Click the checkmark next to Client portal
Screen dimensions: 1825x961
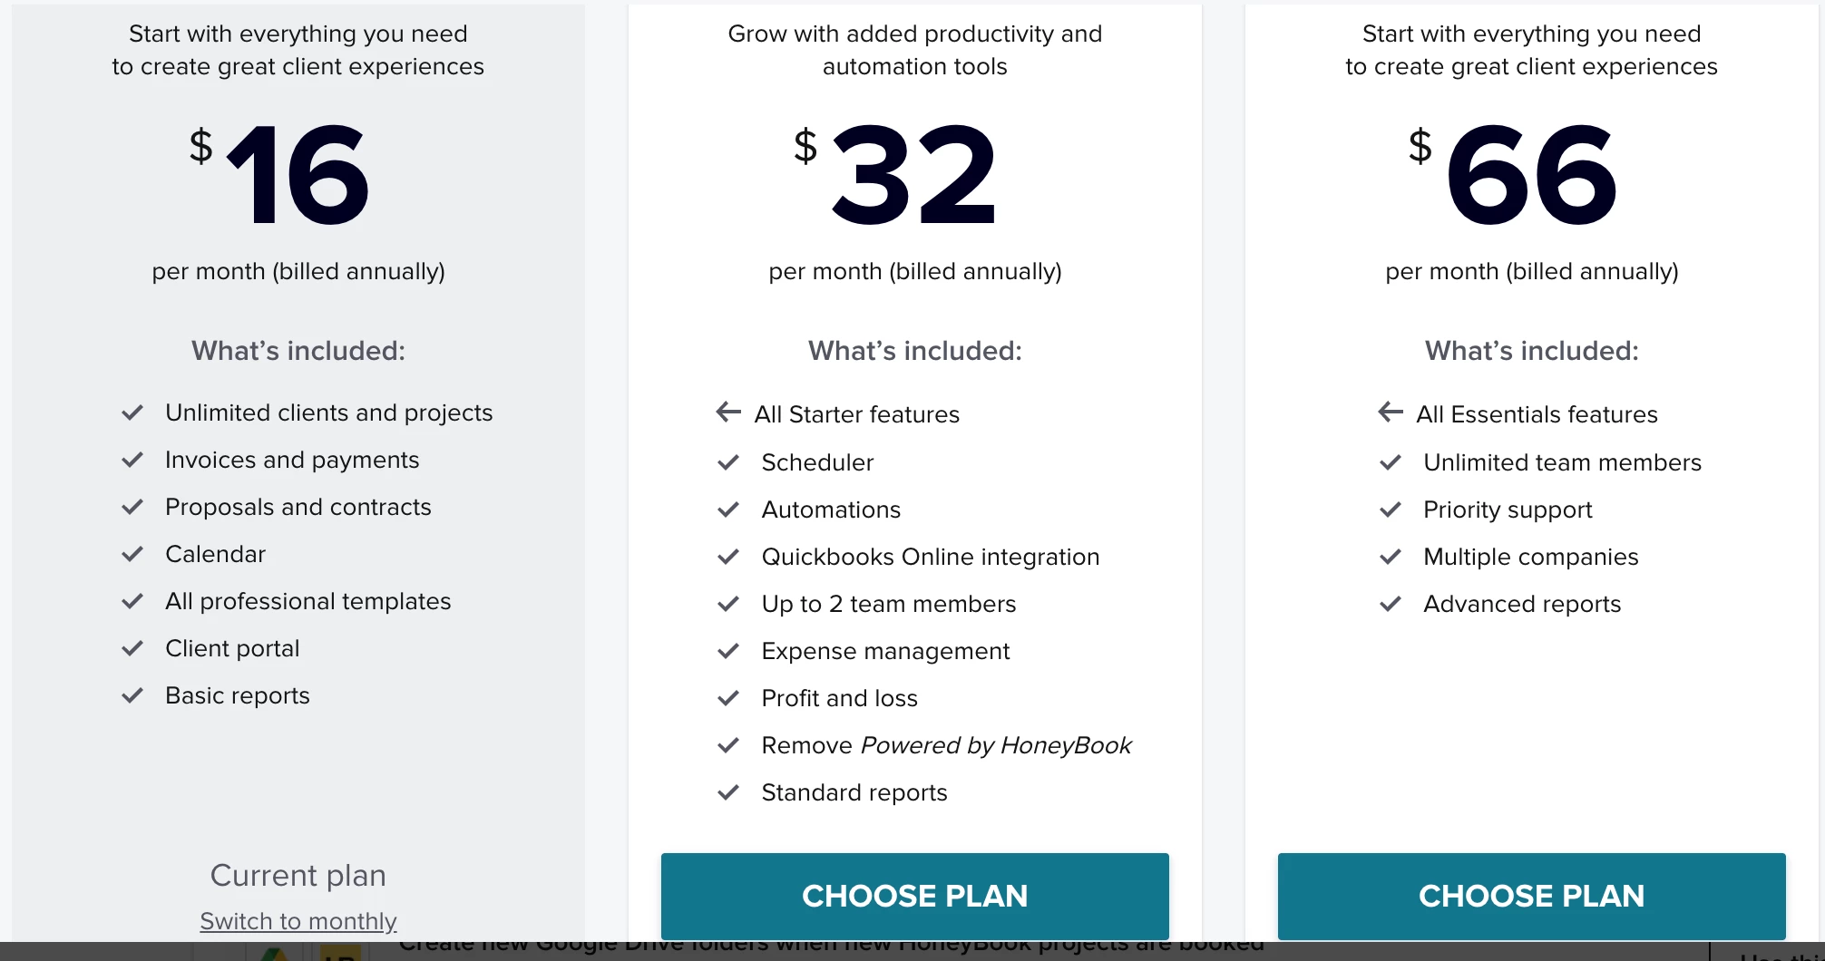coord(132,648)
